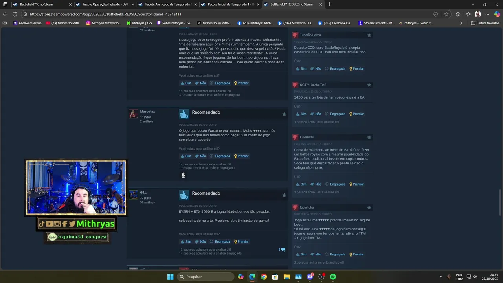Star Tubarão Leitoa's review
This screenshot has width=503, height=283.
tap(369, 35)
